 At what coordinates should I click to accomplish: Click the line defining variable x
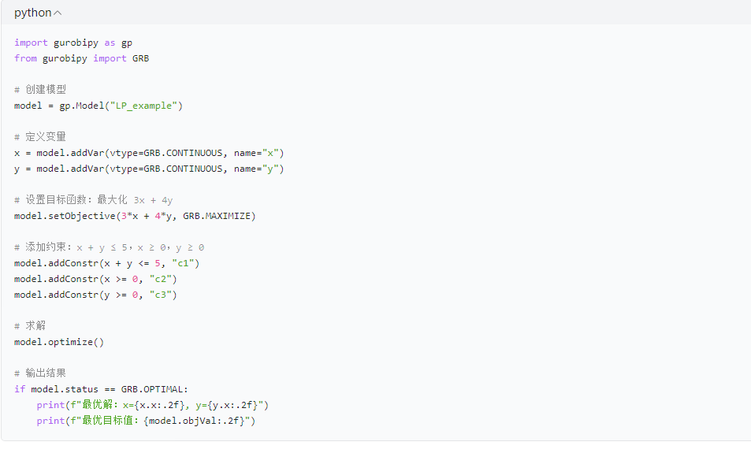148,153
